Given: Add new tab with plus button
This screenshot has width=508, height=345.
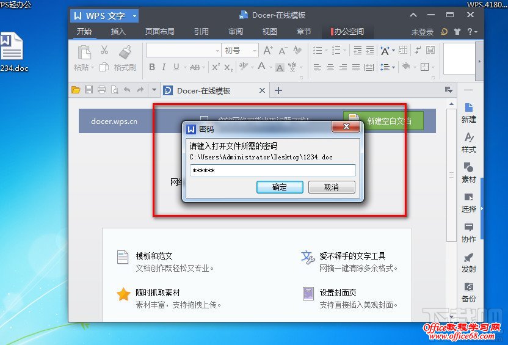Looking at the screenshot, I should coord(278,90).
